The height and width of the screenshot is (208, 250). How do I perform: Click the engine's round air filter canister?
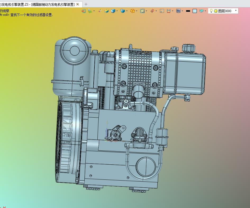tap(75, 51)
